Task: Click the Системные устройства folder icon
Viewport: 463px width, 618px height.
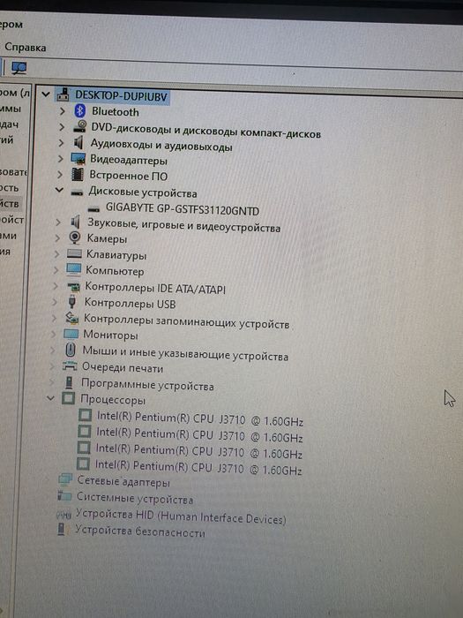Action: coord(64,495)
